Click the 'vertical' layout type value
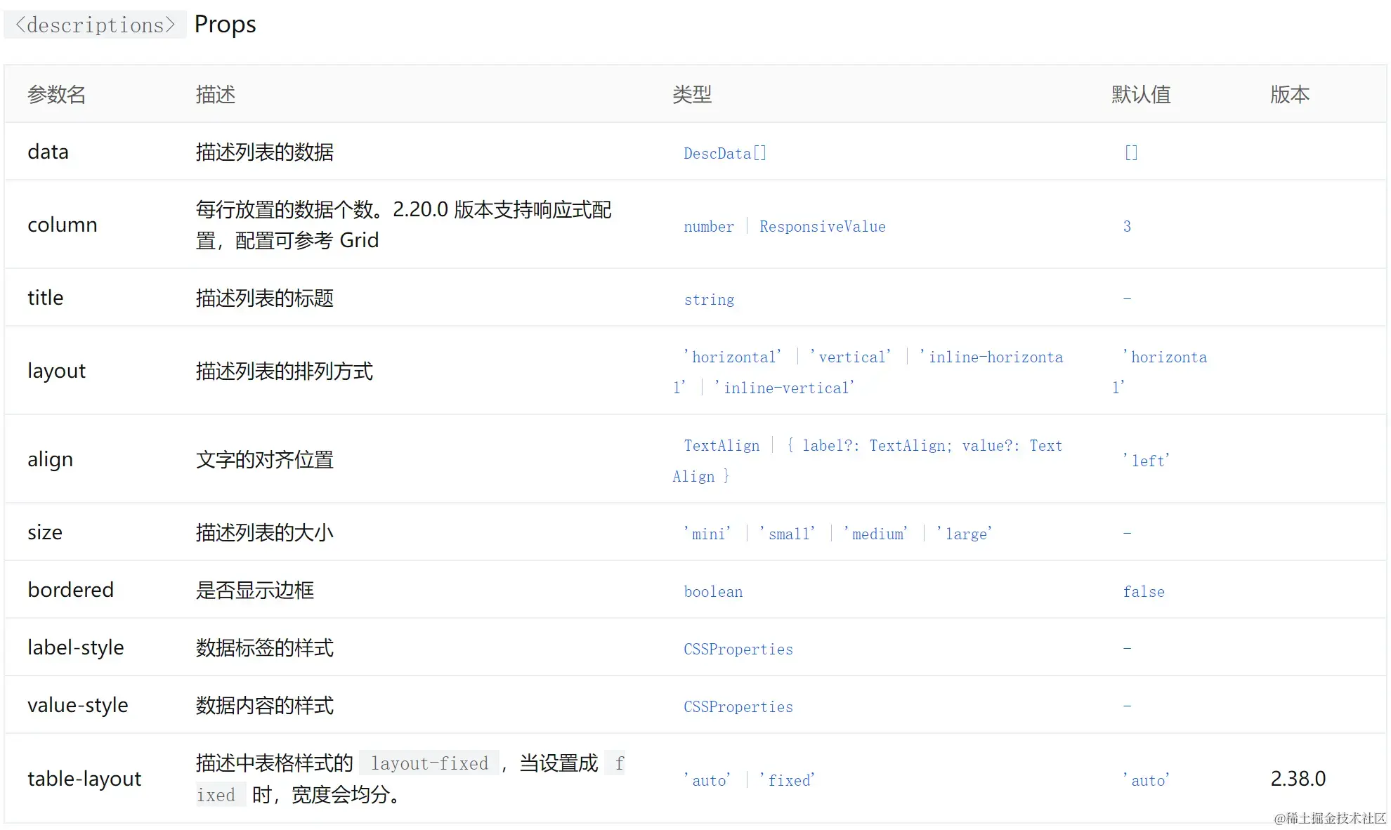Viewport: 1391px width, 830px height. [850, 357]
